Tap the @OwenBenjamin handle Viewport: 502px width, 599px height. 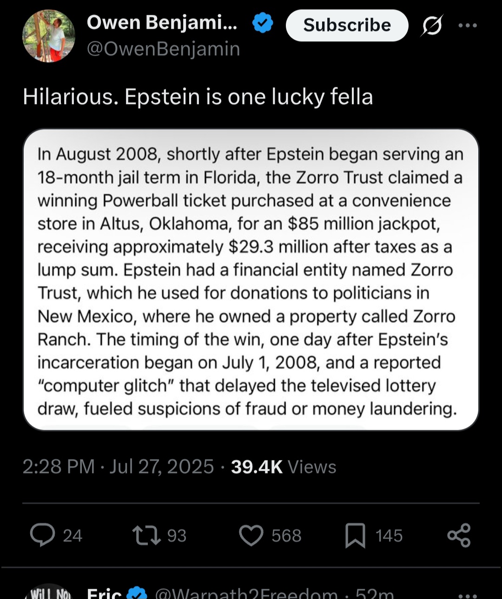click(163, 49)
